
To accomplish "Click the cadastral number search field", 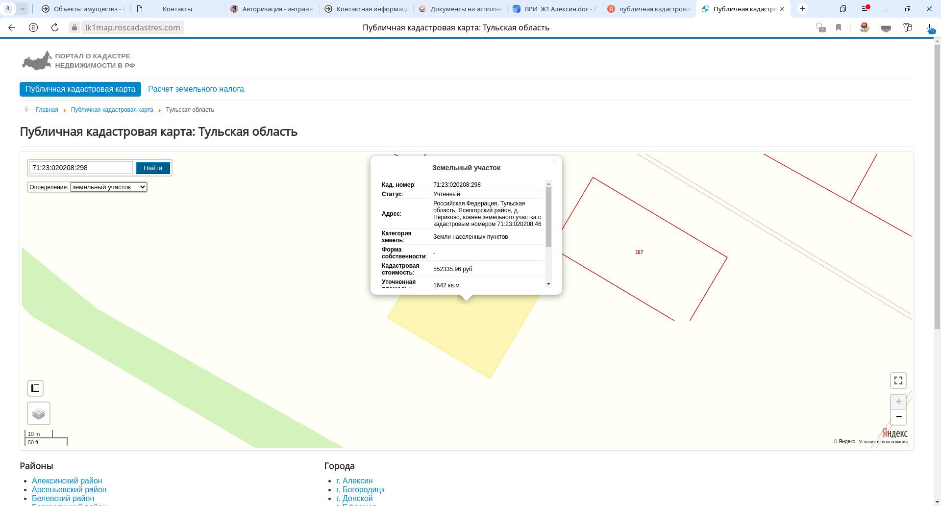I will (x=81, y=168).
